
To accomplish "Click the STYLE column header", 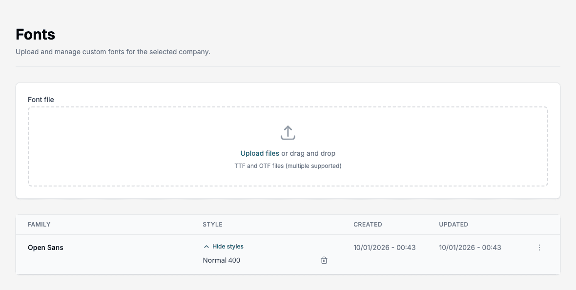I will click(x=213, y=225).
